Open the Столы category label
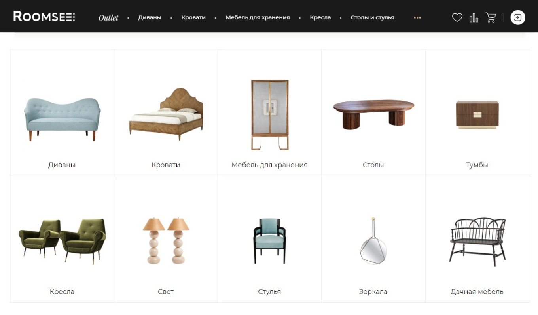 click(373, 165)
